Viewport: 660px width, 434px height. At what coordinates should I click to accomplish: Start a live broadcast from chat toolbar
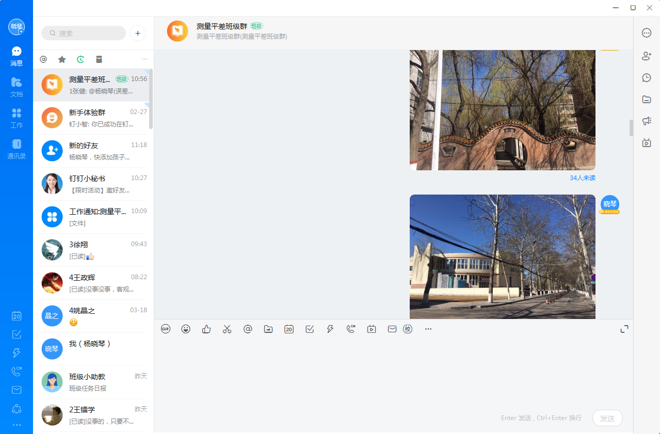tap(372, 329)
